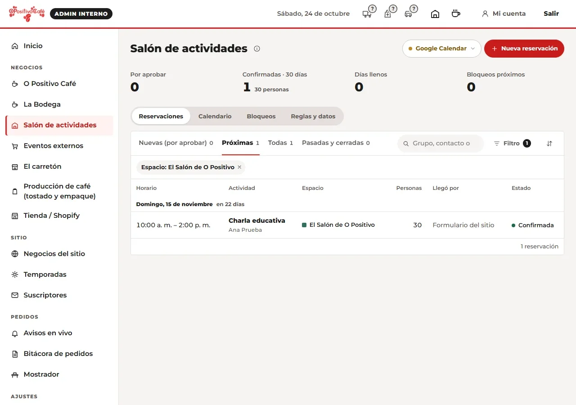
Task: Click the Nueva reservación button
Action: pos(524,49)
